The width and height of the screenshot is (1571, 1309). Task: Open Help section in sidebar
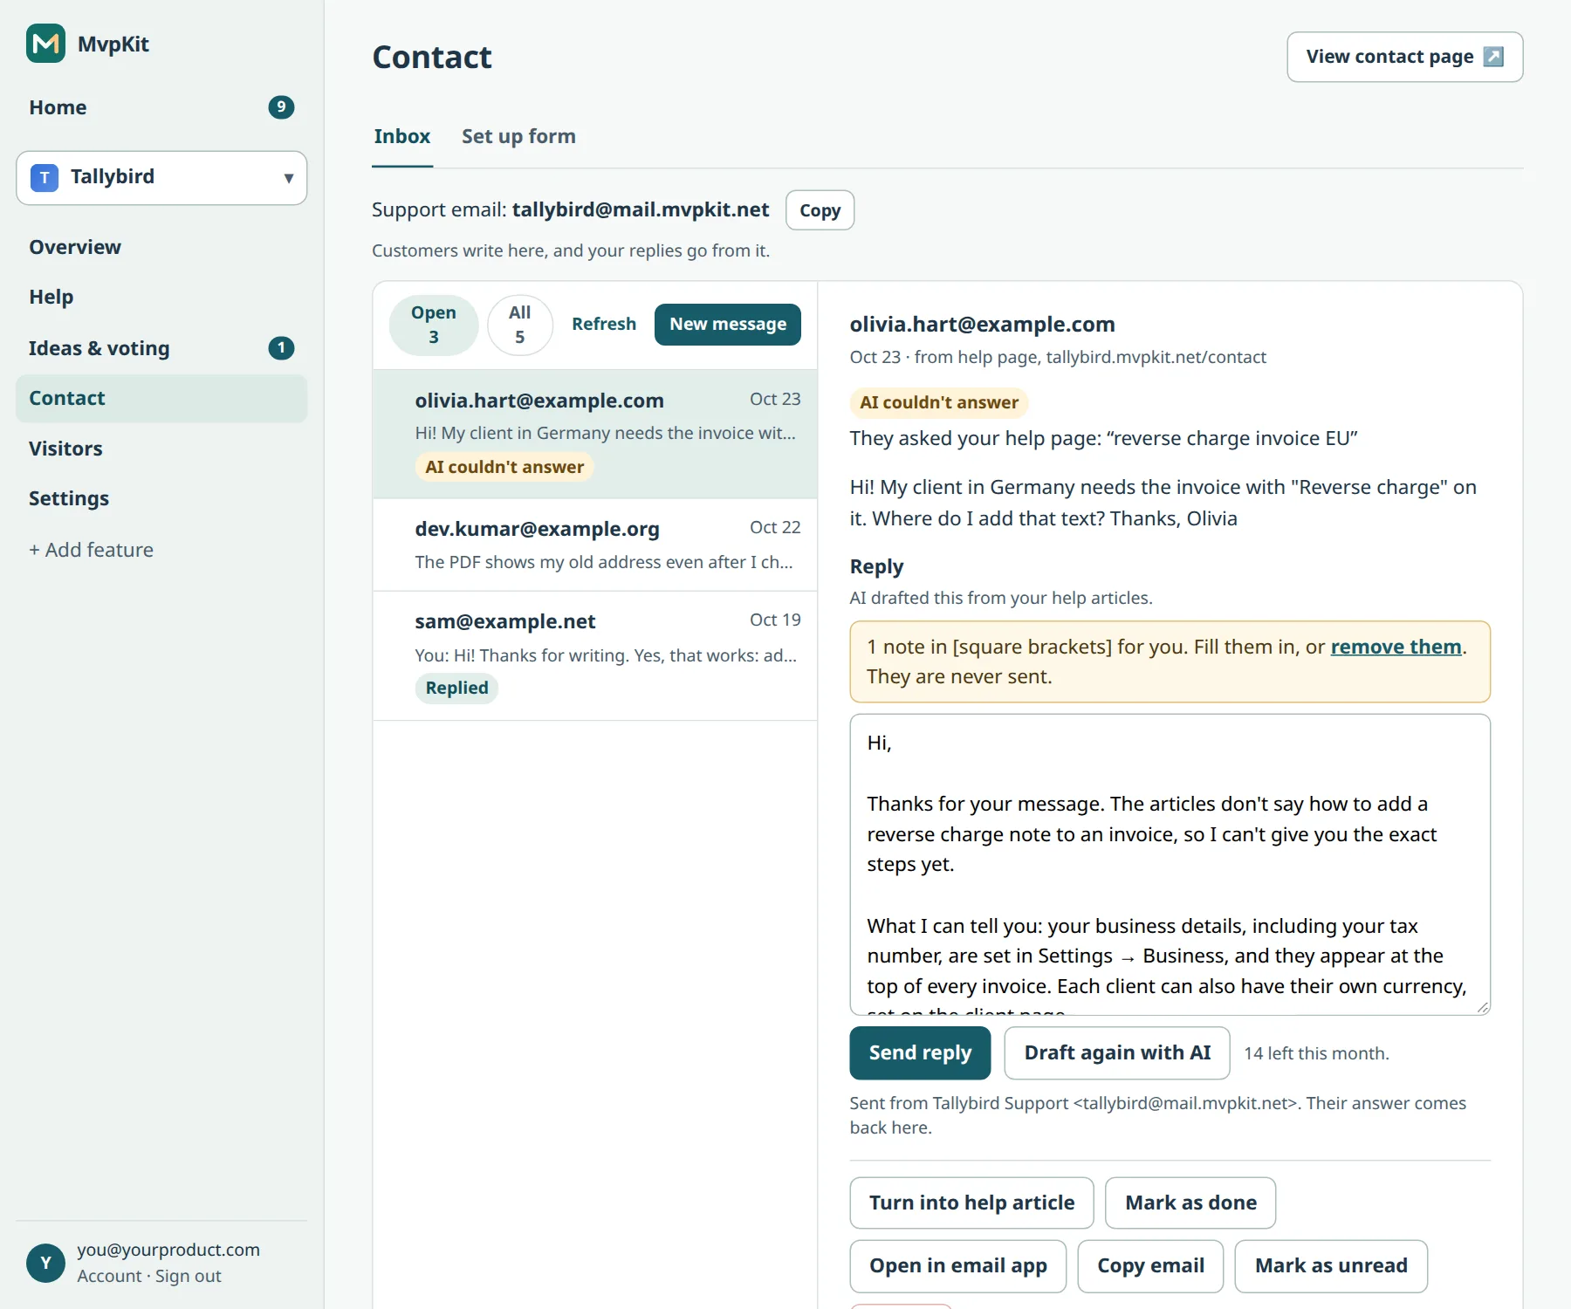(x=161, y=297)
